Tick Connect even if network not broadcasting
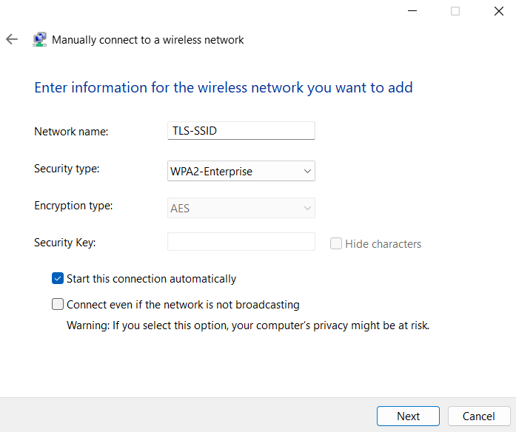This screenshot has width=516, height=432. (x=58, y=304)
